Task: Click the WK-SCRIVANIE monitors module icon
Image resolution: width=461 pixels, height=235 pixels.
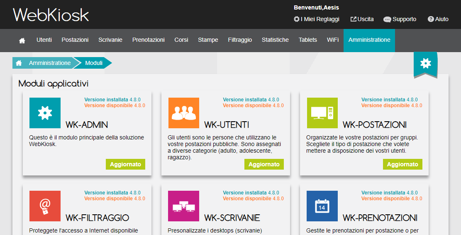Action: [x=184, y=206]
